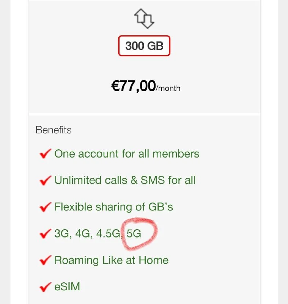
Task: Click the checkmark beside eSIM
Action: [x=45, y=287]
